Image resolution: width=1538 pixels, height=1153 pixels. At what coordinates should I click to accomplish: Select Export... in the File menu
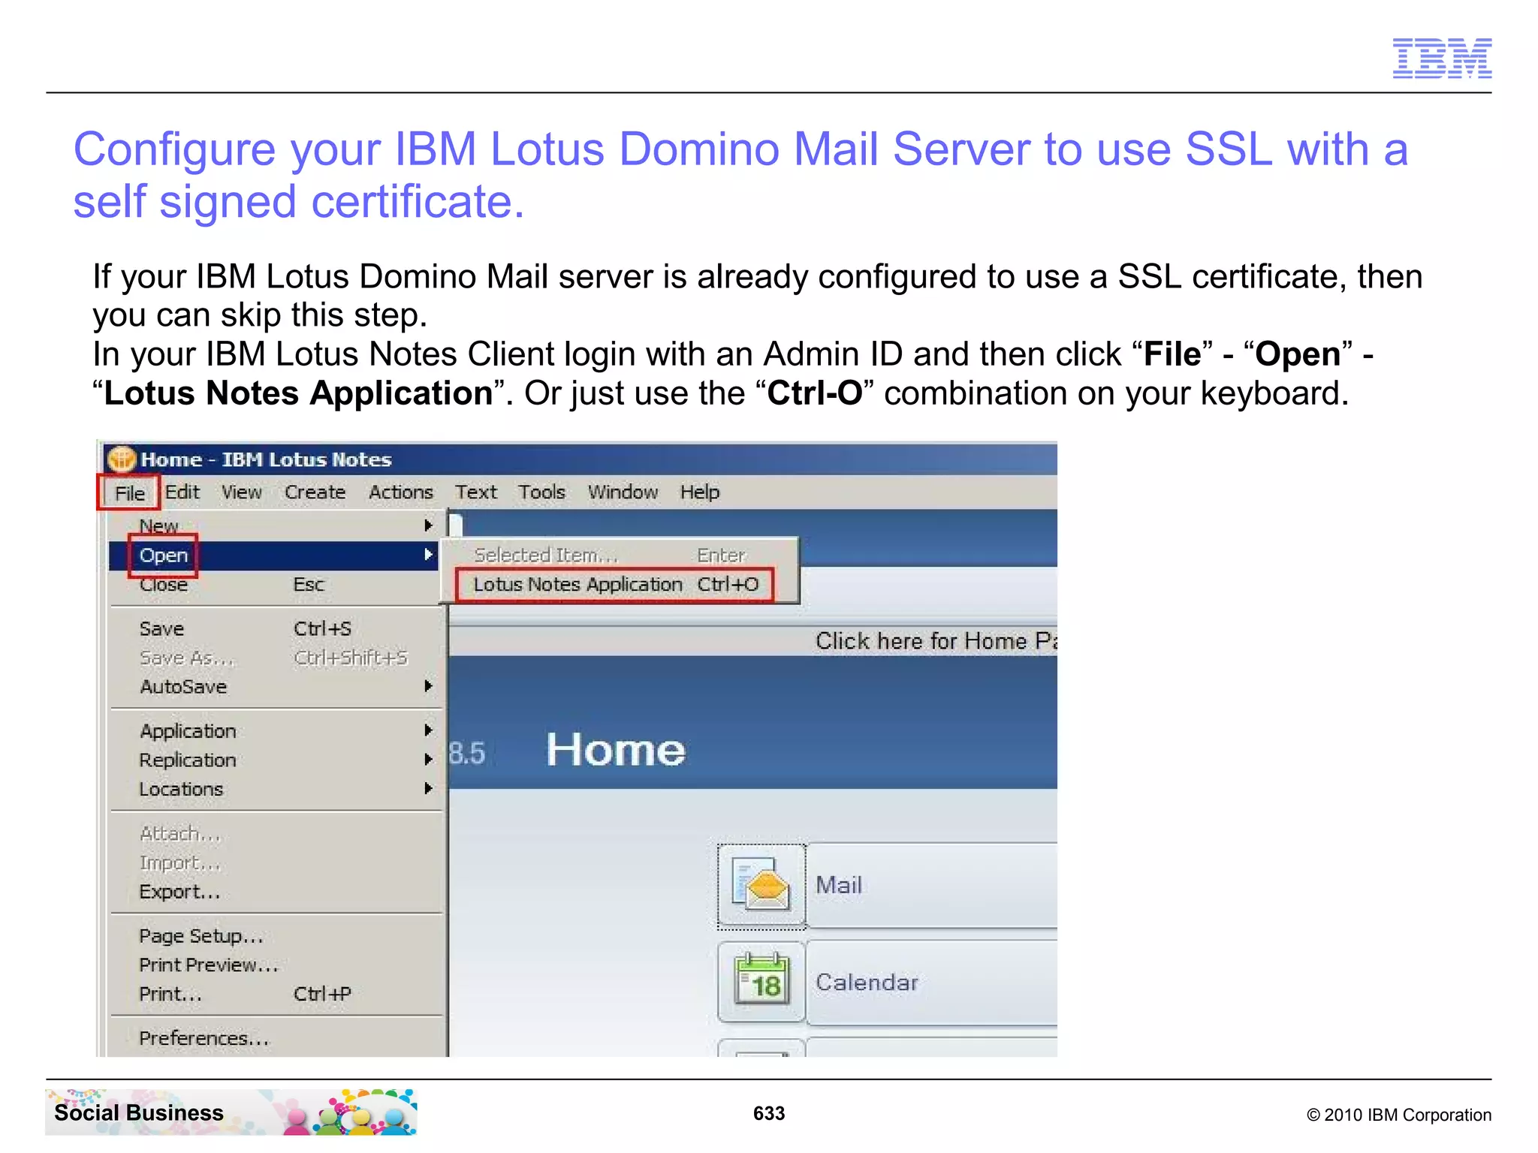pyautogui.click(x=274, y=892)
